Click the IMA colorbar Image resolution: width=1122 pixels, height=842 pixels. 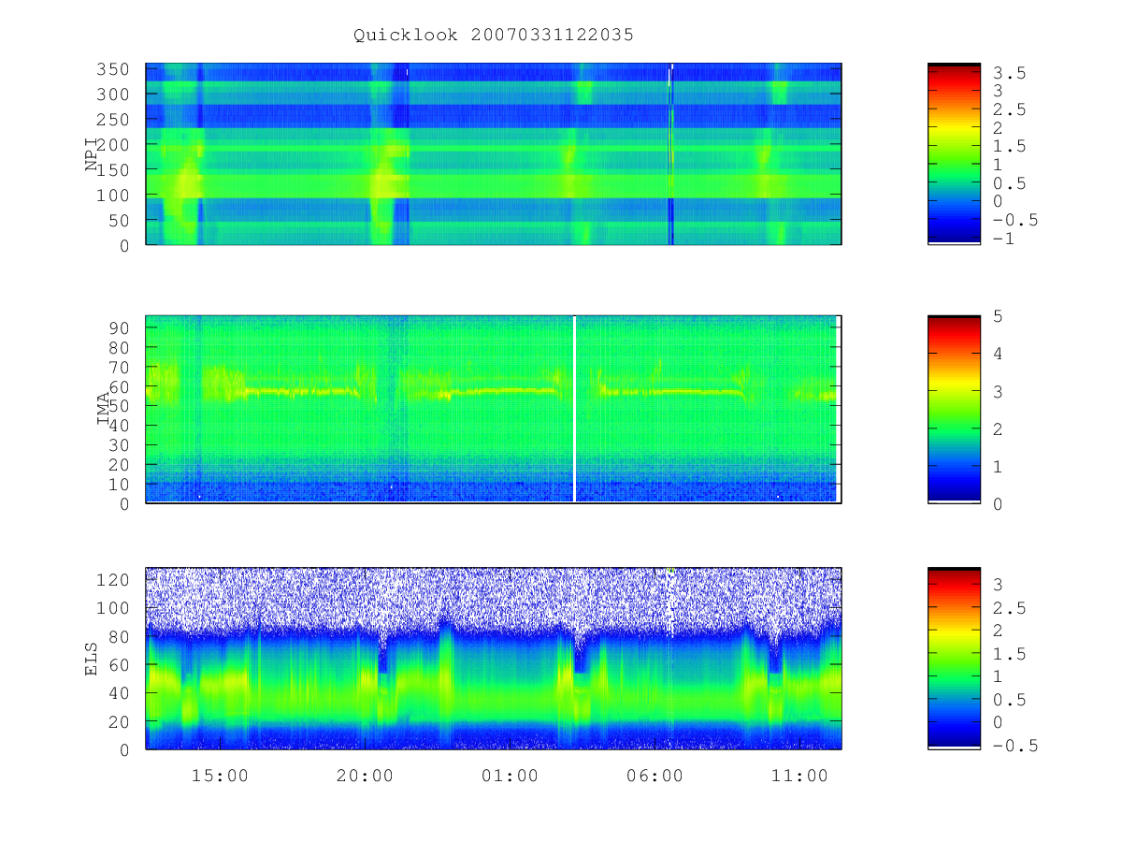pyautogui.click(x=954, y=410)
